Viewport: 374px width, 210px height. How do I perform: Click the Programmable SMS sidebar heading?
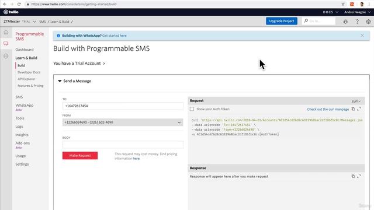click(x=30, y=36)
